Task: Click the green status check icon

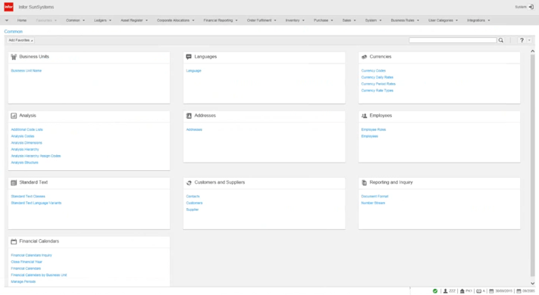Action: [x=435, y=291]
